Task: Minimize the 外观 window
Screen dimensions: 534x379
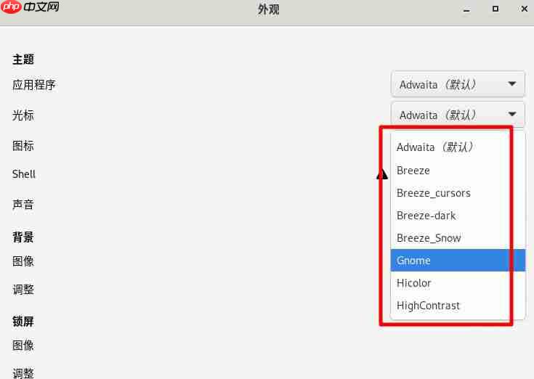Action: click(466, 9)
